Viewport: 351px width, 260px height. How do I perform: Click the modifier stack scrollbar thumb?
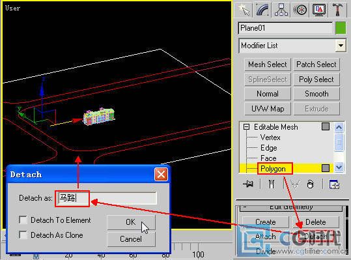tap(339, 142)
